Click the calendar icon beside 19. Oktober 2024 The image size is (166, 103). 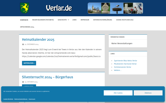[23, 82]
